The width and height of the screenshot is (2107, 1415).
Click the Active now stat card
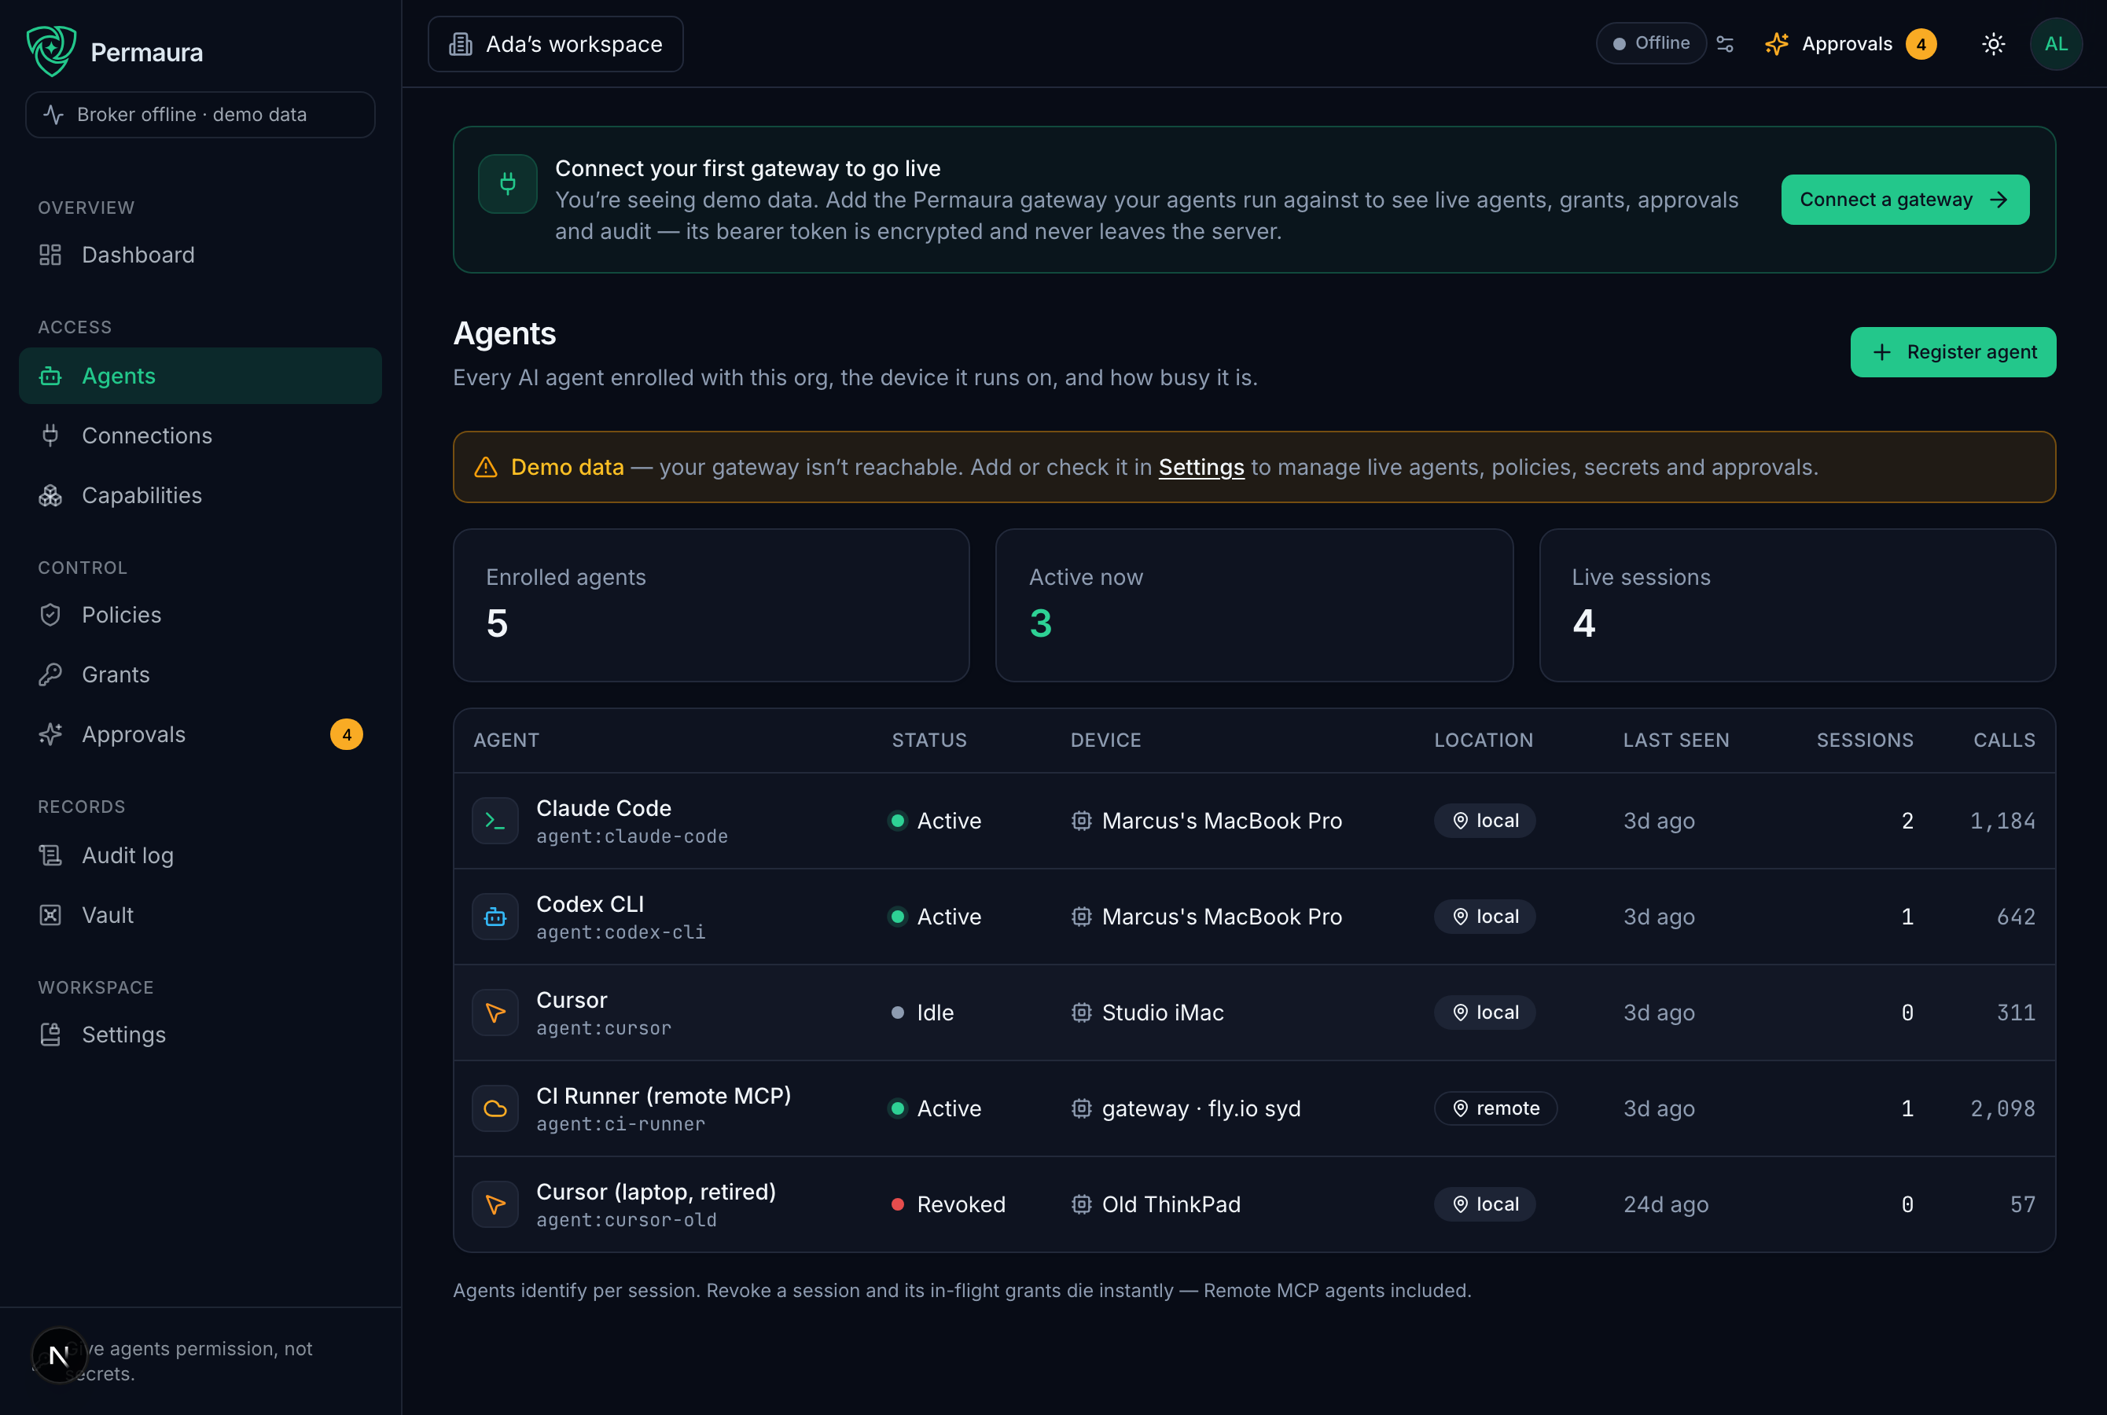[x=1254, y=605]
